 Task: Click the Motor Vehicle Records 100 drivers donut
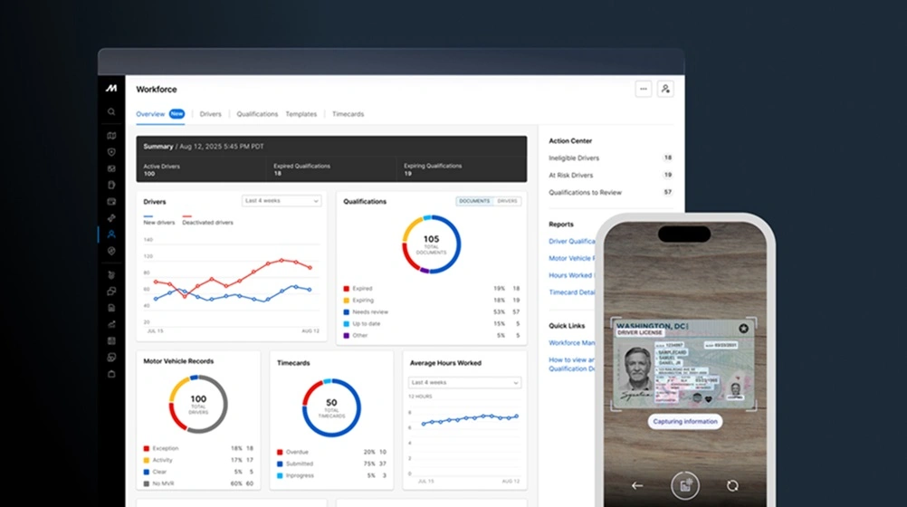198,404
